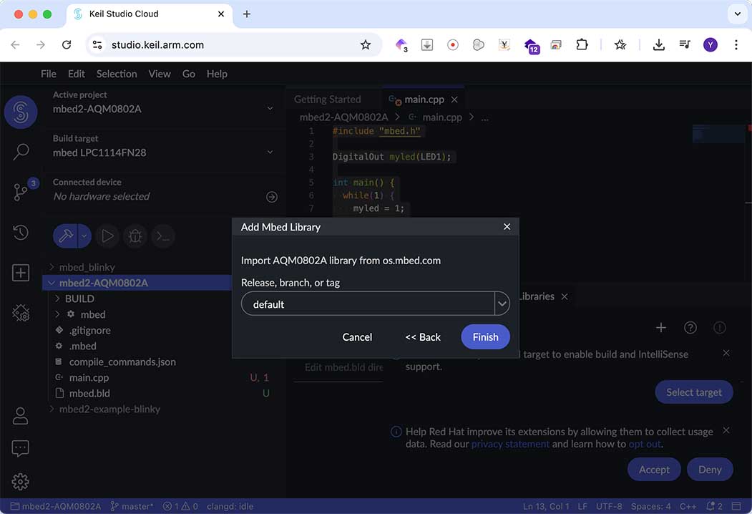752x514 pixels.
Task: Open the Selection menu
Action: (x=117, y=74)
